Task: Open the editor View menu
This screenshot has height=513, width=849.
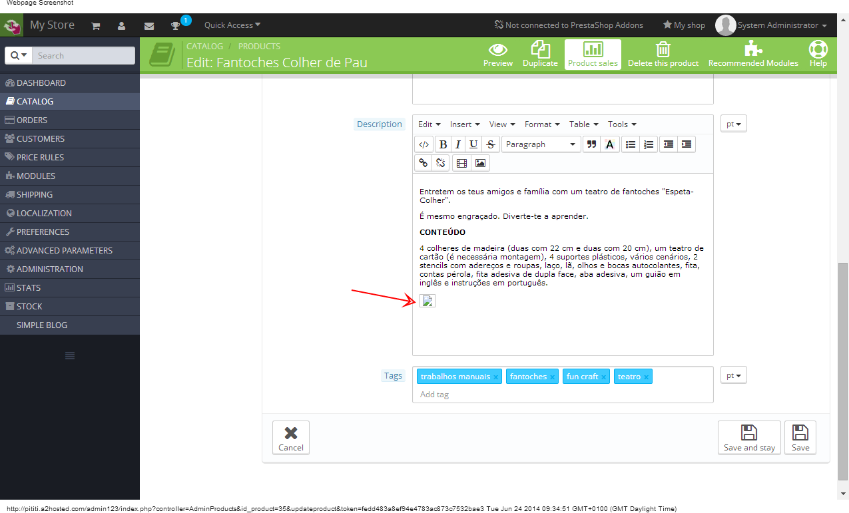Action: (x=502, y=124)
